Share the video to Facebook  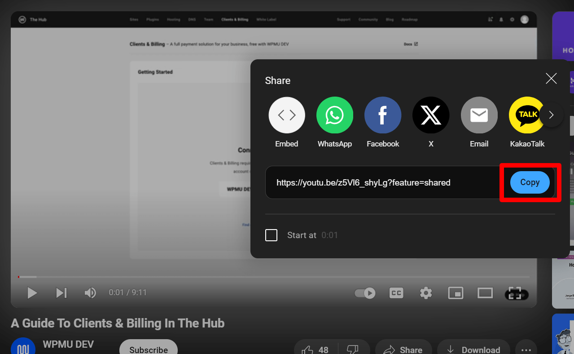click(x=382, y=115)
